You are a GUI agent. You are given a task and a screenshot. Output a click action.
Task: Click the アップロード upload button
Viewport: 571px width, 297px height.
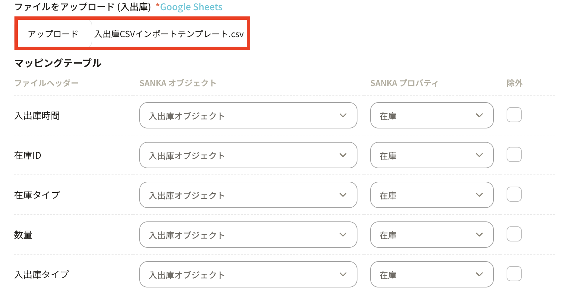click(53, 34)
